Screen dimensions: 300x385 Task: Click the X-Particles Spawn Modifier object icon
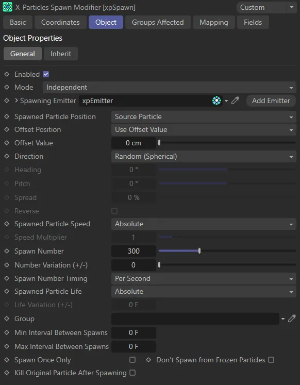pyautogui.click(x=7, y=7)
